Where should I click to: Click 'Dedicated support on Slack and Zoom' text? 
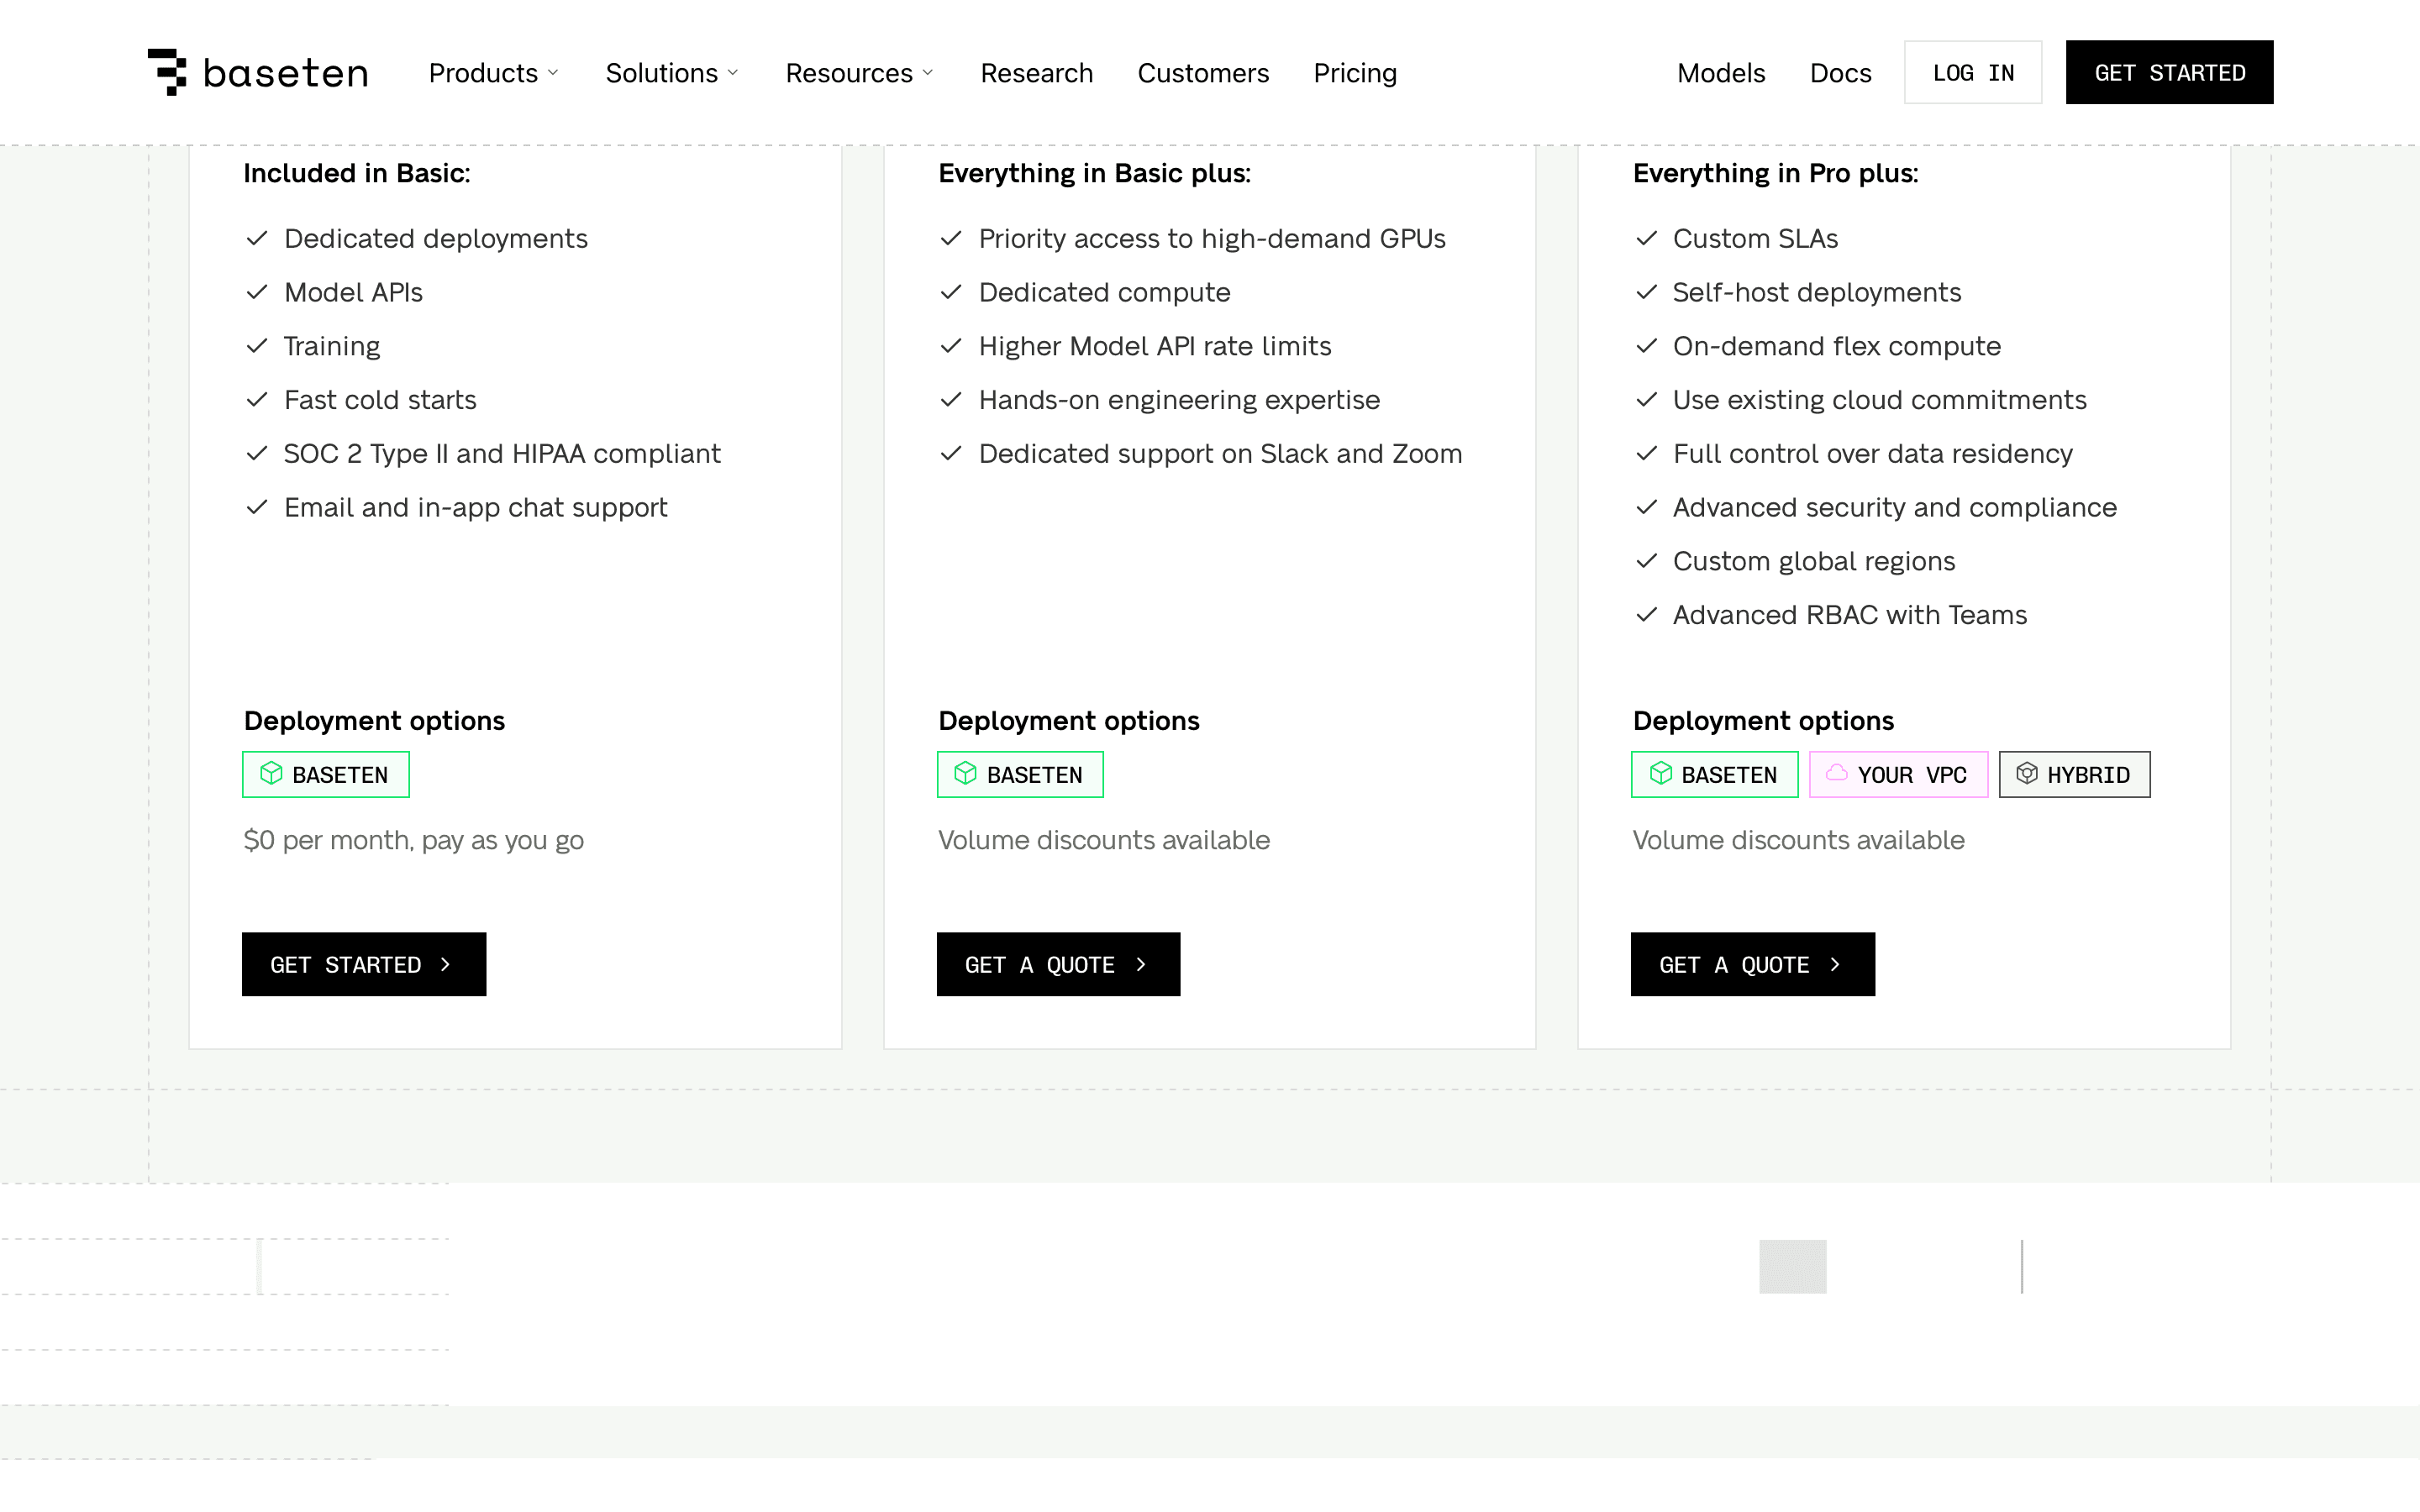pos(1220,454)
